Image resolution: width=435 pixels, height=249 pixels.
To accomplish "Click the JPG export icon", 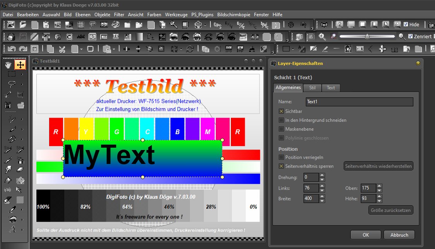I will 229,49.
